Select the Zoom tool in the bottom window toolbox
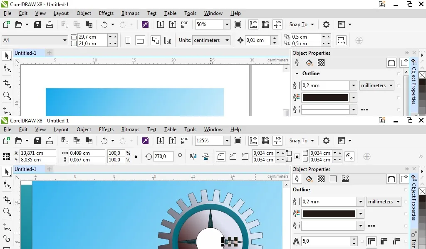Screen dimensions: 426x249 tap(7, 212)
